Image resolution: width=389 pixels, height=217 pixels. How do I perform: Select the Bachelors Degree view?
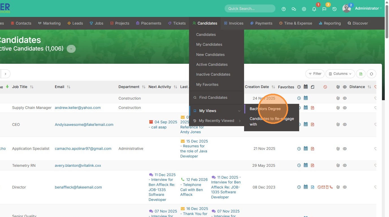tap(265, 109)
